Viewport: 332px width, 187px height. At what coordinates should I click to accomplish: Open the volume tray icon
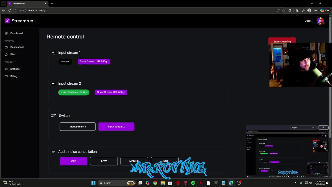click(x=310, y=183)
